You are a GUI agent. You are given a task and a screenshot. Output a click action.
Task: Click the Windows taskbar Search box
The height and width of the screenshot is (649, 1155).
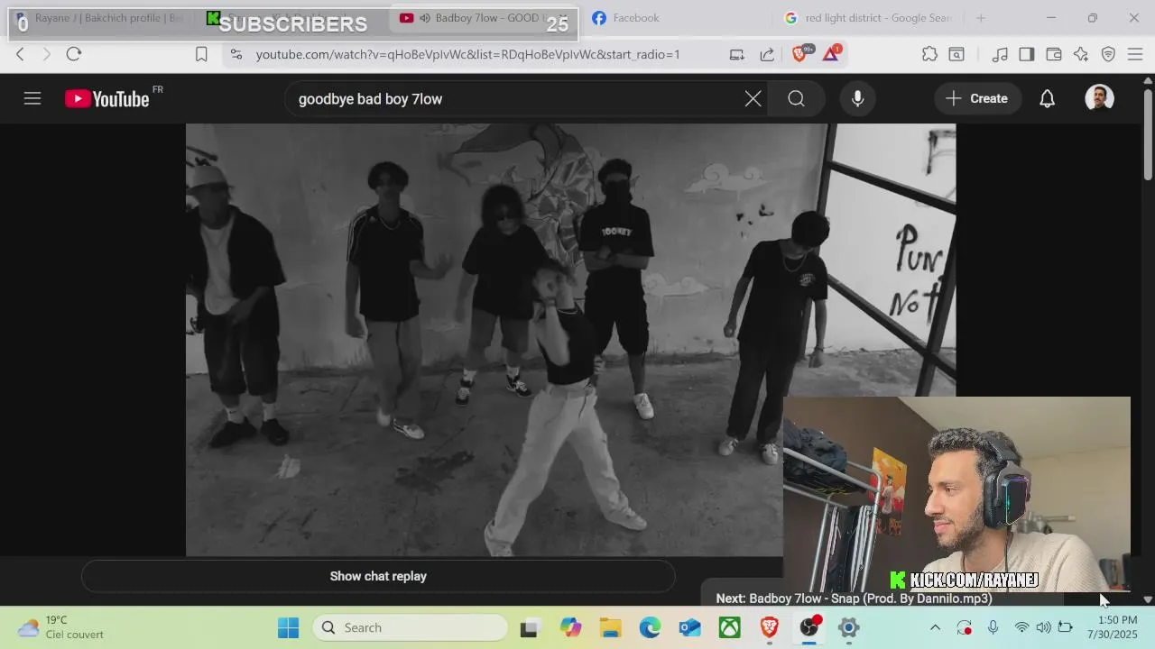coord(411,627)
